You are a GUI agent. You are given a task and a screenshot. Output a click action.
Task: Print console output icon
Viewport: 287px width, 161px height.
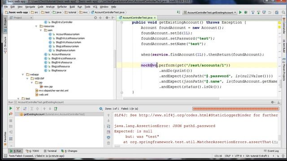[109, 137]
